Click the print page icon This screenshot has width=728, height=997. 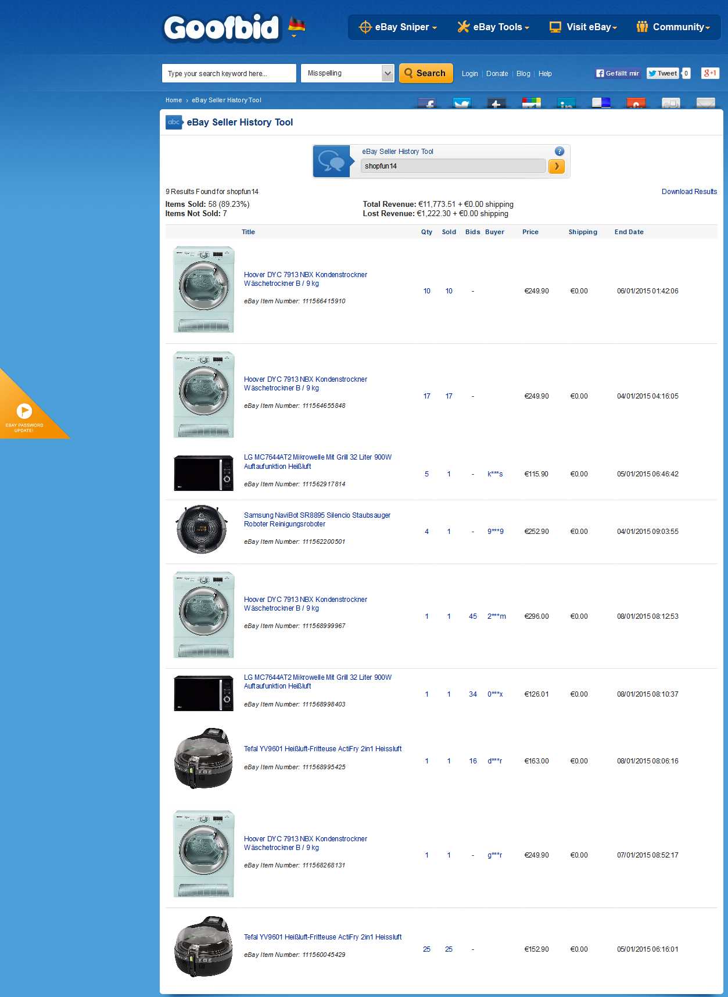[671, 103]
